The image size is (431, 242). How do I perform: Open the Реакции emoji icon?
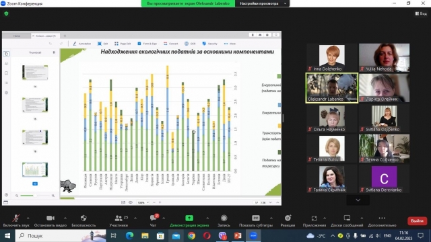coord(288,218)
